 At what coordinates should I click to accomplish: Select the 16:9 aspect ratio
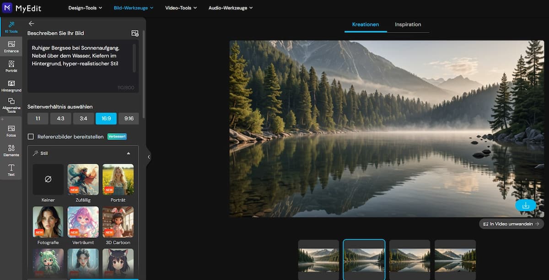[106, 118]
